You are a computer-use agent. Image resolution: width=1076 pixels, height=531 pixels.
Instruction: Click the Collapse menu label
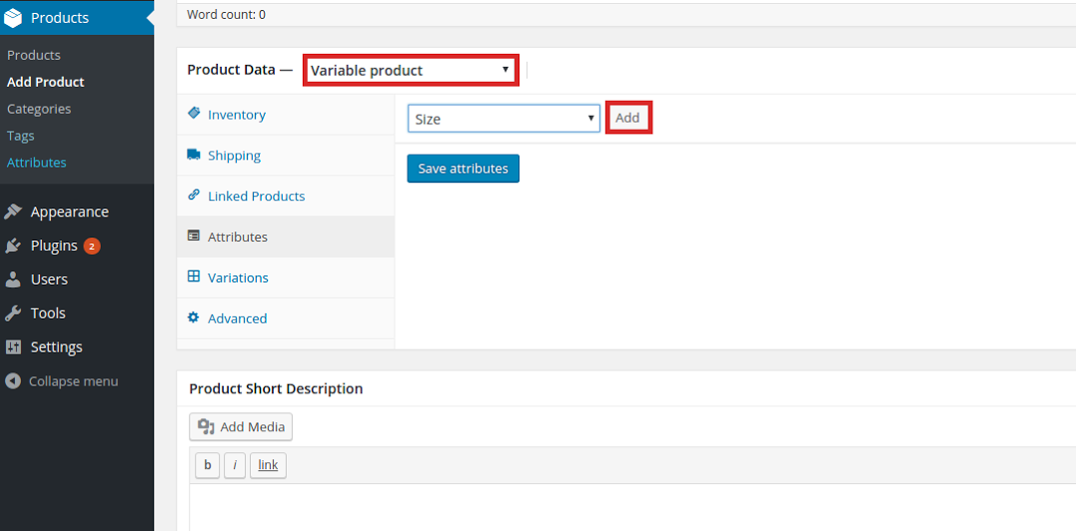[x=73, y=381]
